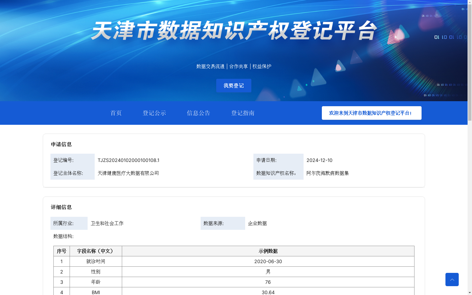The height and width of the screenshot is (295, 472).
Task: Click registration number TJZS20240102000100108.1
Action: 128,160
